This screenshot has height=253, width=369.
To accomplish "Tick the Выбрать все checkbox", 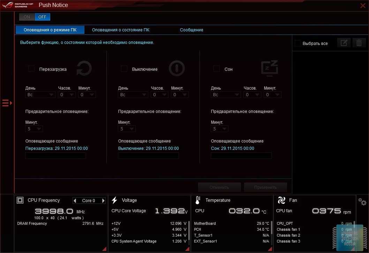I will coord(298,43).
